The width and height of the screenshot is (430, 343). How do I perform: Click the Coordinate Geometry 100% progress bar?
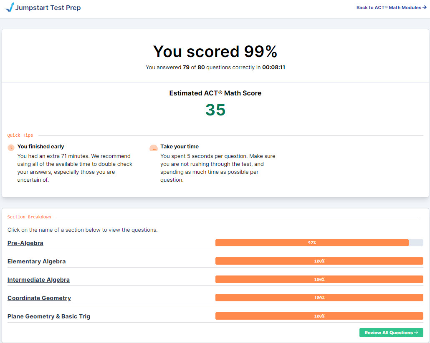(319, 298)
